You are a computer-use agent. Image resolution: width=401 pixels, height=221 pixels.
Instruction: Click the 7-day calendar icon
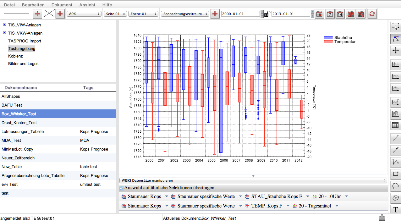tap(330, 14)
